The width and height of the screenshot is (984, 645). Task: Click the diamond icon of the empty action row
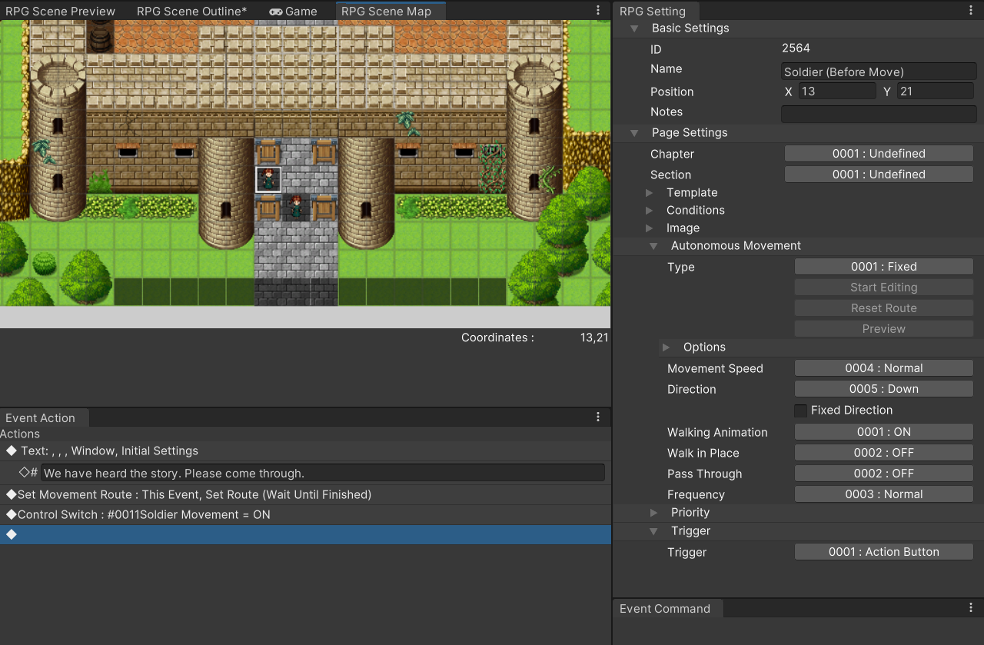click(11, 534)
